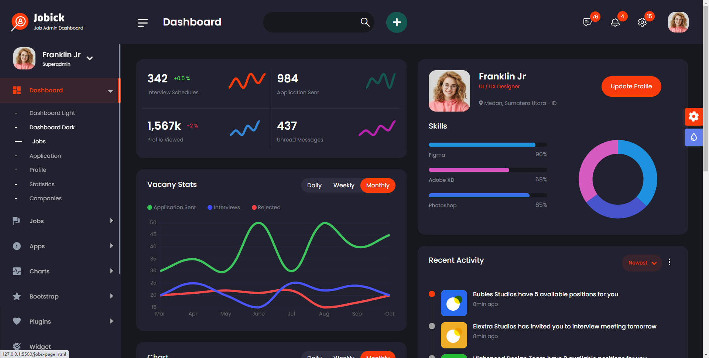Viewport: 709px width, 358px height.
Task: Expand the Bootstrap sidebar section
Action: click(x=112, y=296)
